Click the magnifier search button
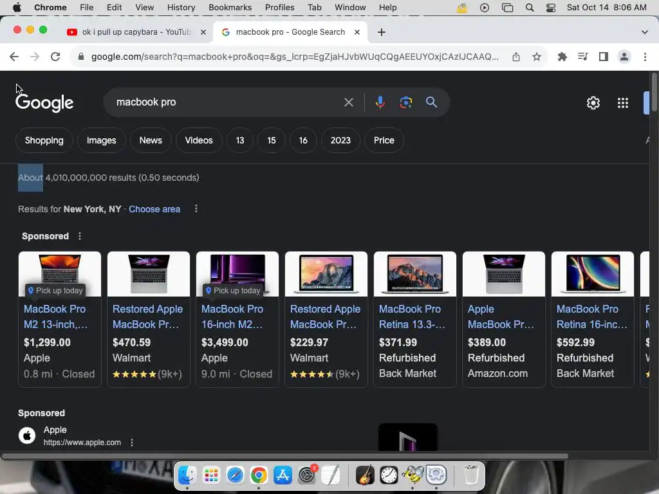 [431, 102]
